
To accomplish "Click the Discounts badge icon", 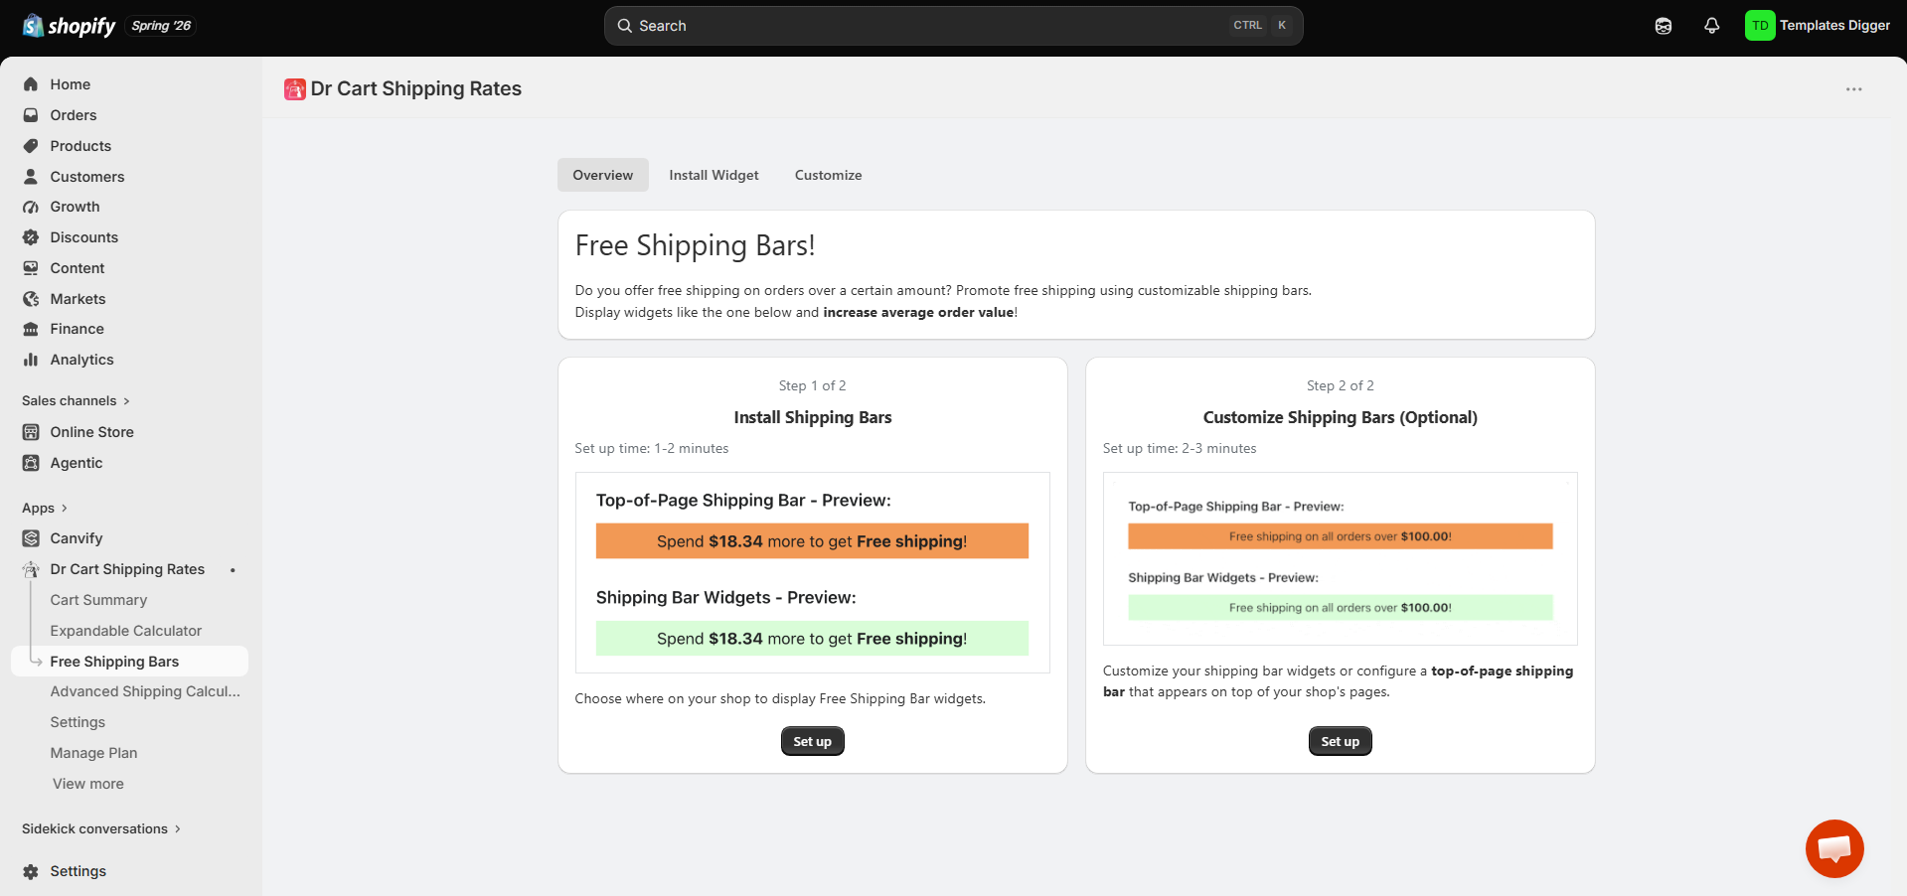I will [x=31, y=237].
